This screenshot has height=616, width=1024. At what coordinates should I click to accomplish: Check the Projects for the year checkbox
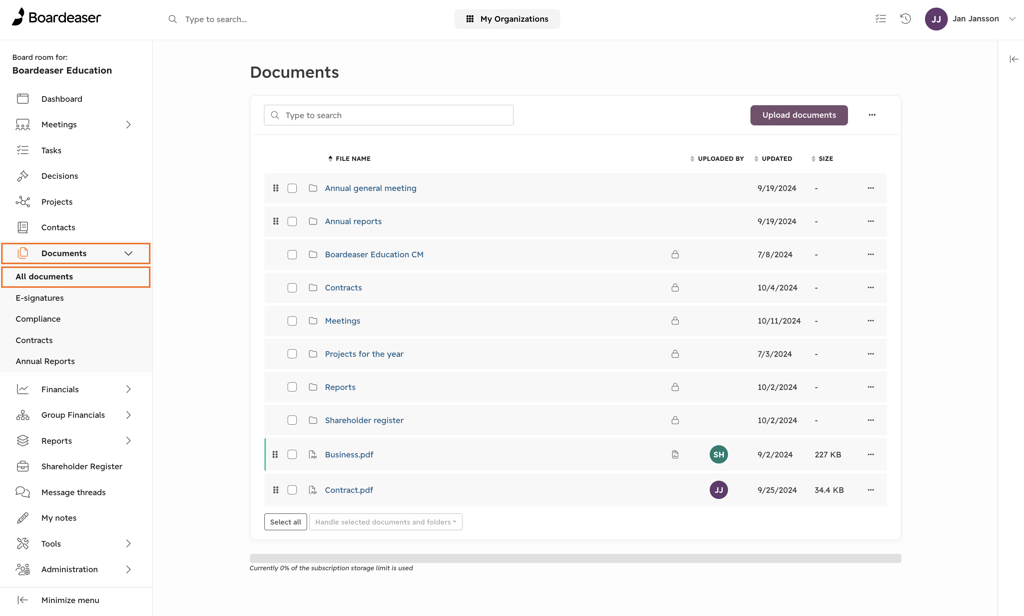292,354
